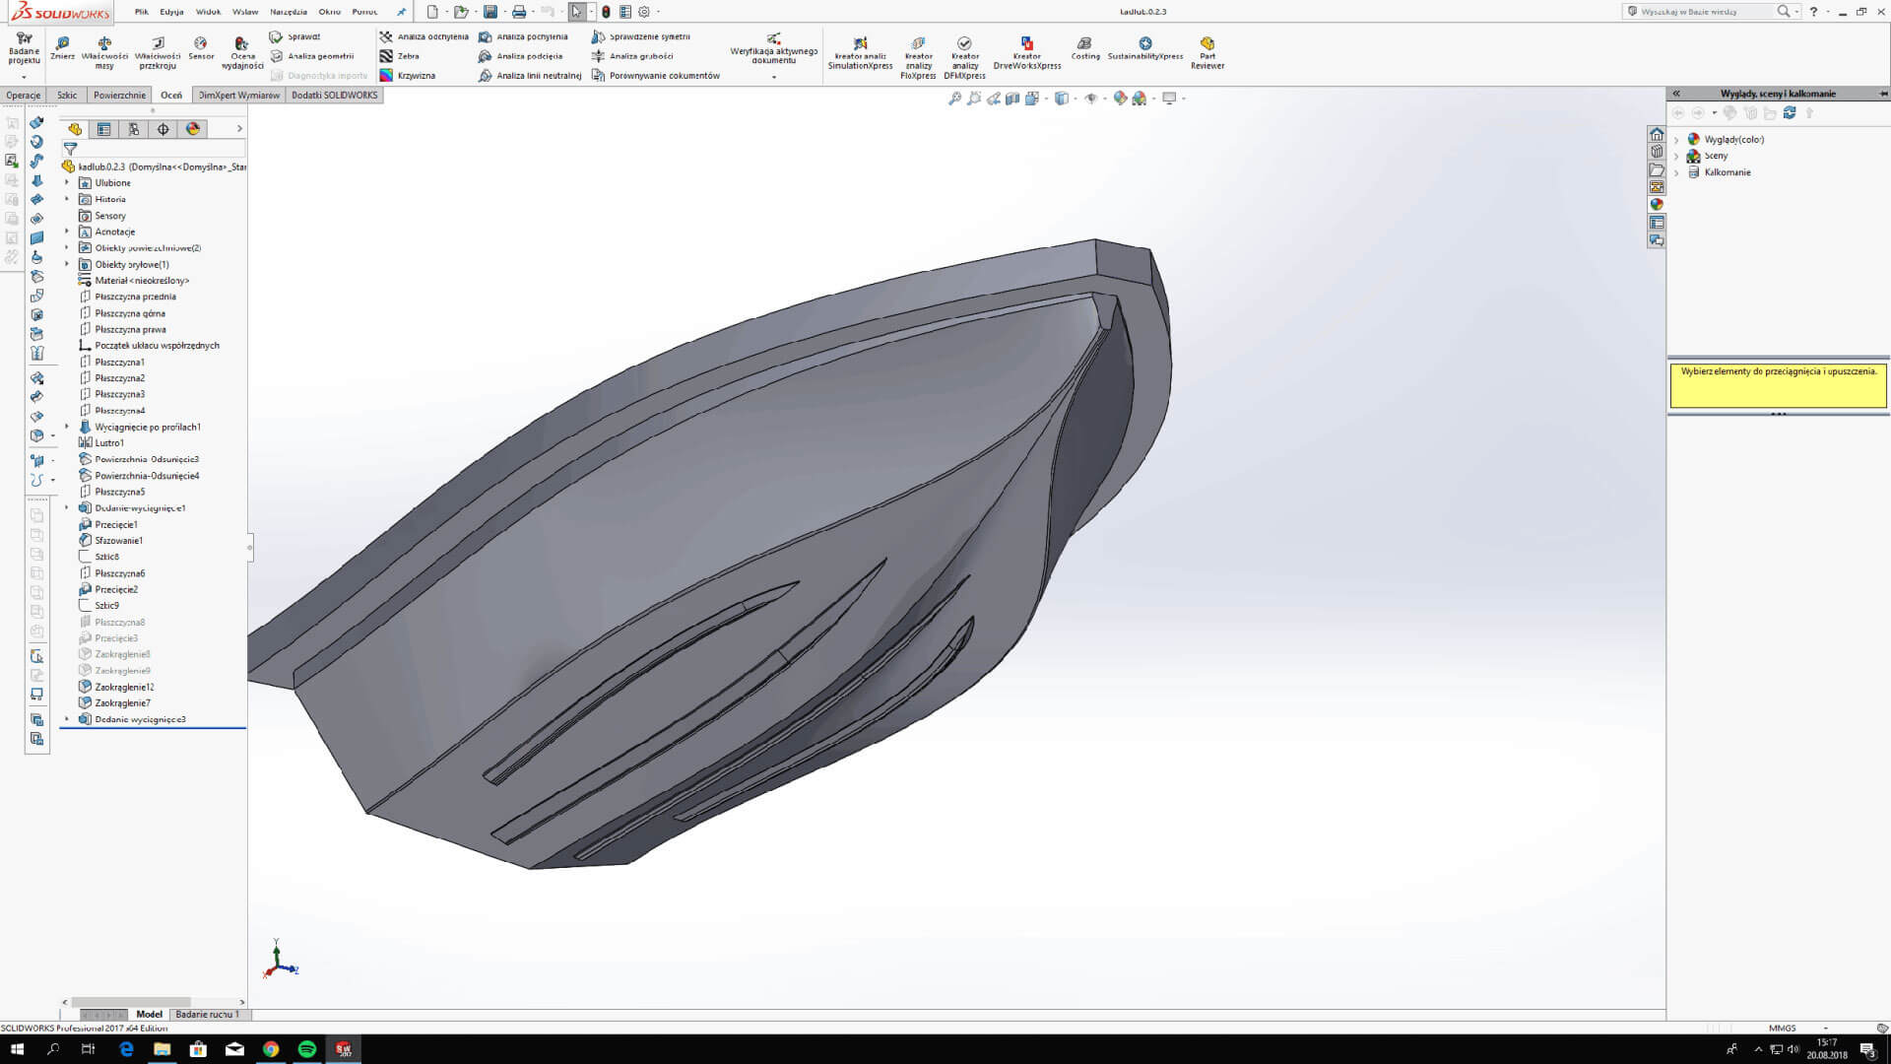Click the Windows Start button
Screen dimensions: 1891x1064
17,1049
